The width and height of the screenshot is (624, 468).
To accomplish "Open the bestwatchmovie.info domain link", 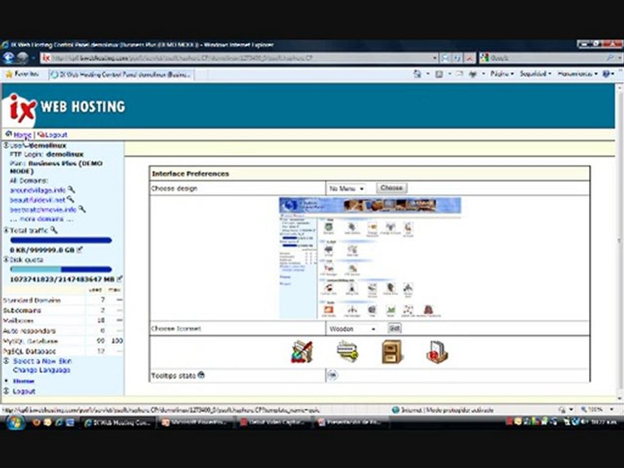I will [43, 209].
